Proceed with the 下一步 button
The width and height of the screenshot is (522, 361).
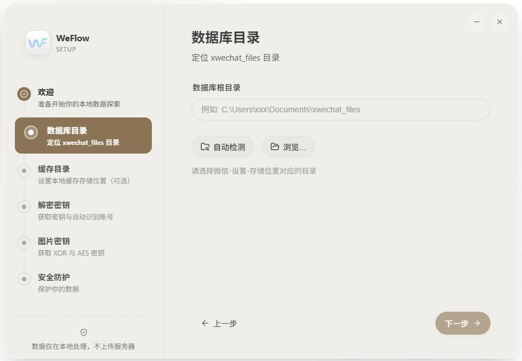(462, 323)
